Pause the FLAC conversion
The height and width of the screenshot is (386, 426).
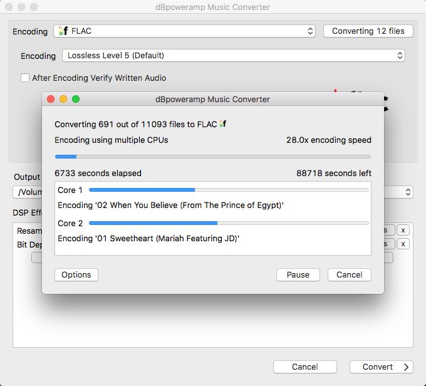(x=298, y=274)
